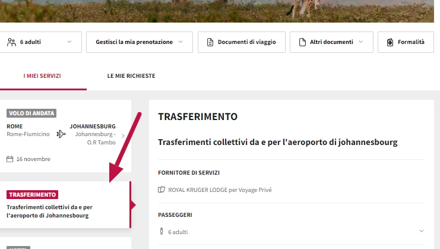Expand the PASSEGGERI 6 adulti row chevron

(422, 231)
